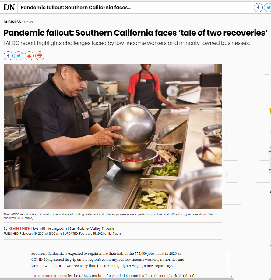
Task: Click the kvsmith@scng.com email link
Action: (x=50, y=228)
